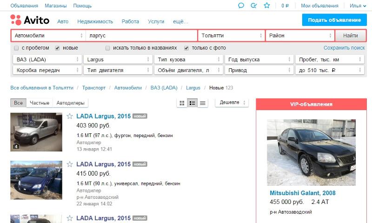Screen dimensions: 372x223
Task: Open the Привод dropdown
Action: click(x=259, y=70)
